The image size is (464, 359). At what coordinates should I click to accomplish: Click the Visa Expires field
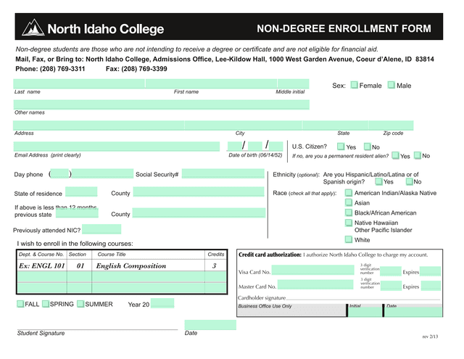[x=430, y=271]
